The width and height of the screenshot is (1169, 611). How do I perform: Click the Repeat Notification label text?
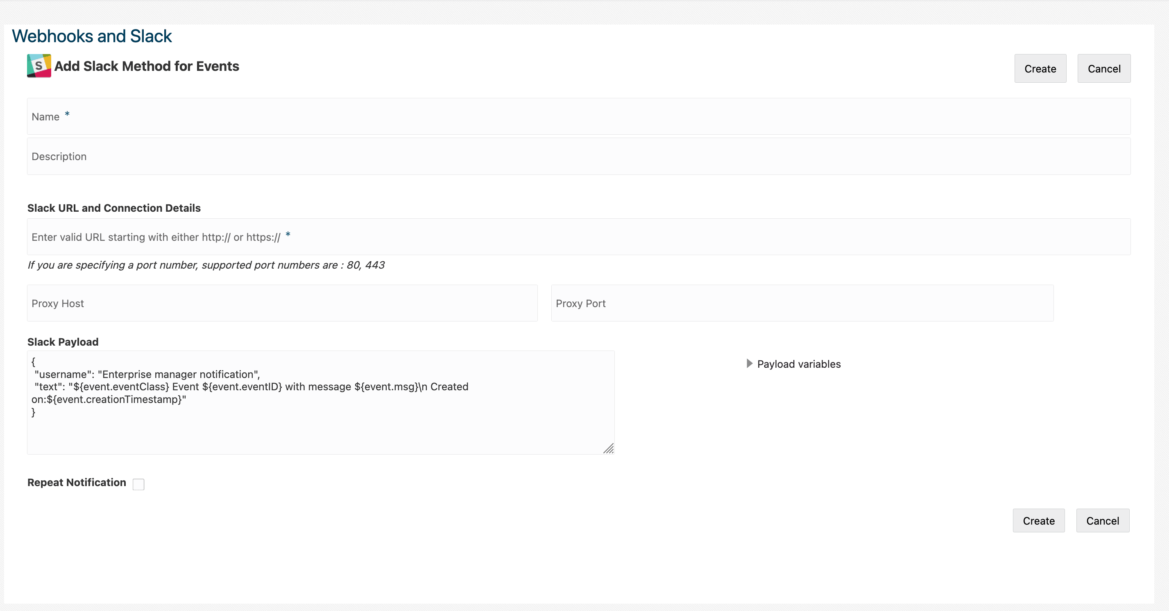(77, 482)
